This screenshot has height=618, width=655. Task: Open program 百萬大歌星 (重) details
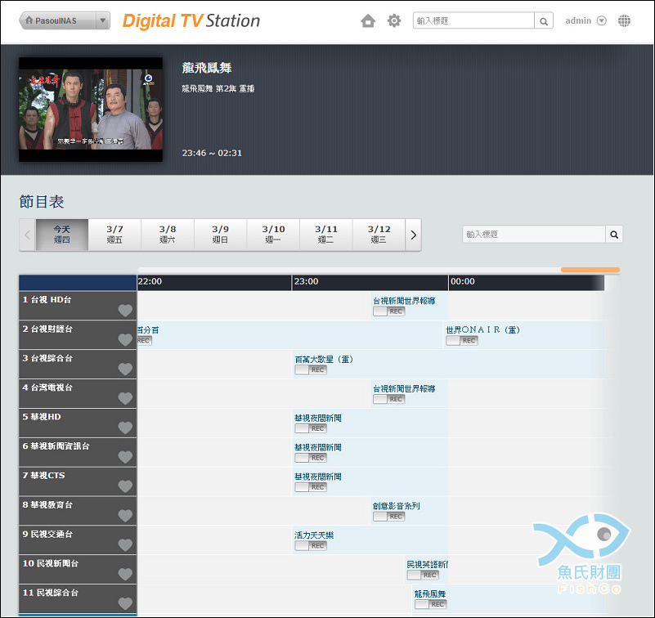[x=324, y=360]
